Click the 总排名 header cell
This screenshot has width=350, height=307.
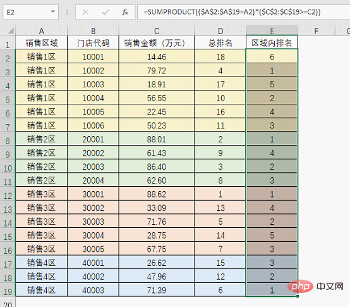(220, 43)
